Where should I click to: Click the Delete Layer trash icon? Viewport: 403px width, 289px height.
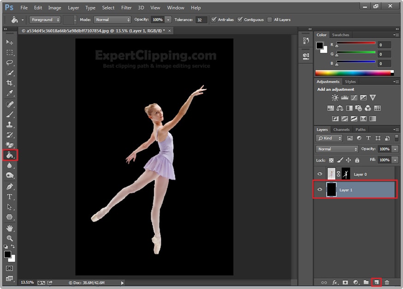click(x=387, y=282)
